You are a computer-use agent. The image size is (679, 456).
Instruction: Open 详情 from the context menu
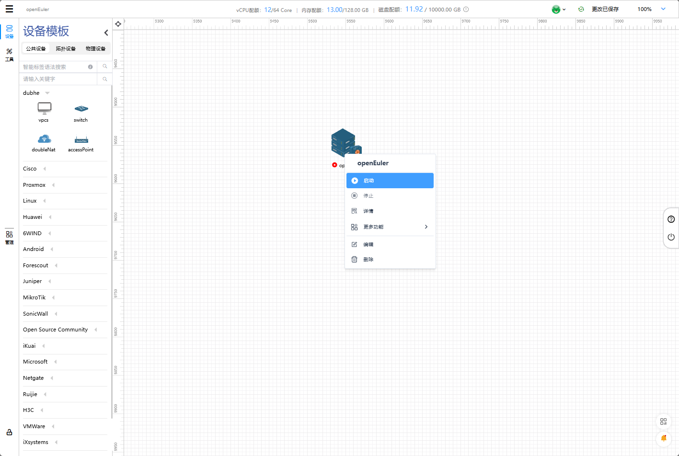point(390,211)
